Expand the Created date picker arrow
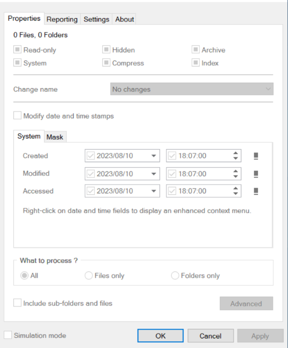The image size is (288, 348). [154, 156]
